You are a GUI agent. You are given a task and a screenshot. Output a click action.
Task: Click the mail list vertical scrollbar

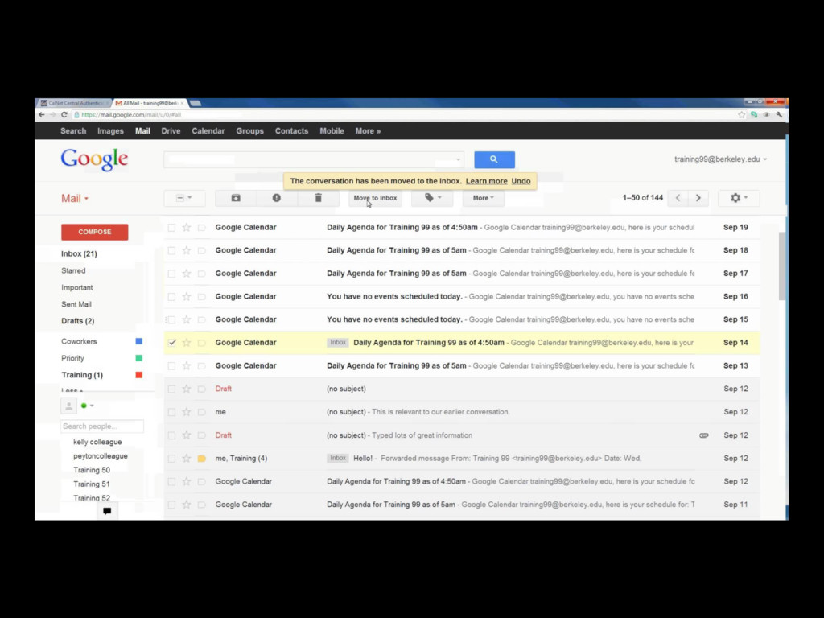click(x=782, y=266)
